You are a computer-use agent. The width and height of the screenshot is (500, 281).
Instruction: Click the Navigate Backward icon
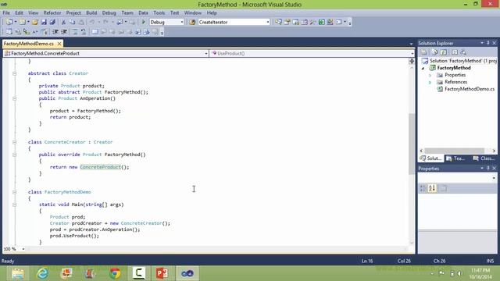pos(120,22)
